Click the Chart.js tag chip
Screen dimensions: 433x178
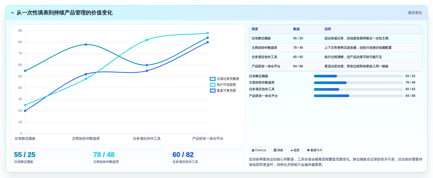click(x=259, y=150)
